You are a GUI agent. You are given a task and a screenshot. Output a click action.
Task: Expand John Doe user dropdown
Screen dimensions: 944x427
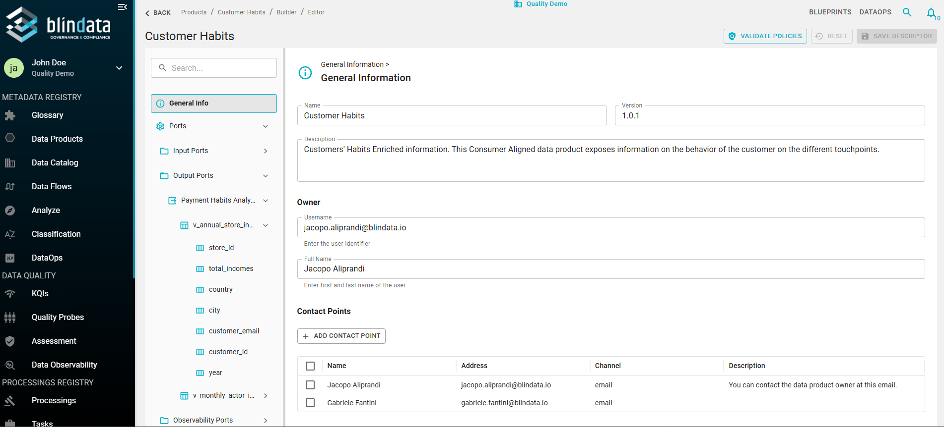tap(119, 68)
